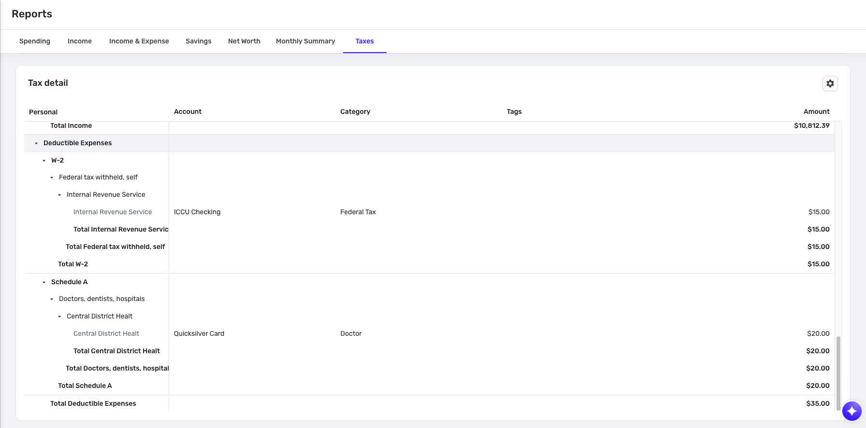The image size is (866, 428).
Task: Collapse the Schedule A group
Action: (44, 282)
